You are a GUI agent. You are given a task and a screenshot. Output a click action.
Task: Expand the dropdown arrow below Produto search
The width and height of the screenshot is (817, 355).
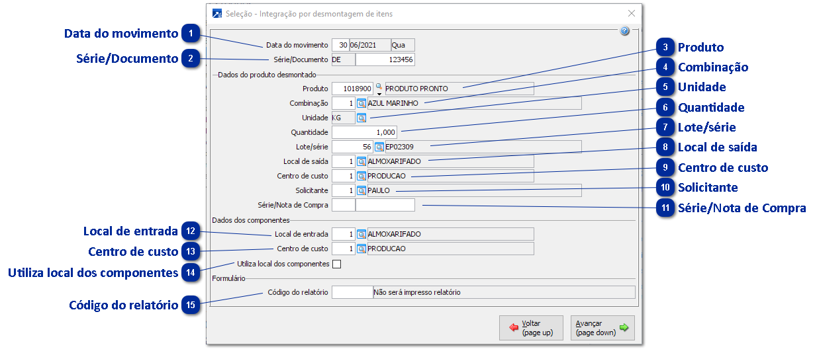[x=379, y=94]
